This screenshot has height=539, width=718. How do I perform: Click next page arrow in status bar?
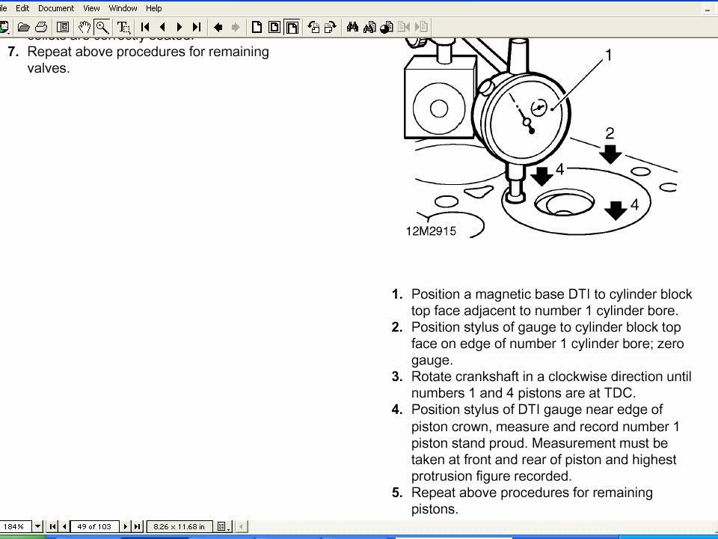coord(126,526)
